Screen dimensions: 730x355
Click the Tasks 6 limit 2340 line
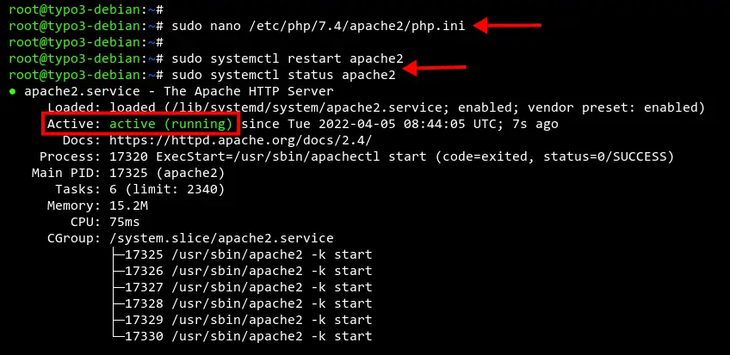point(139,190)
